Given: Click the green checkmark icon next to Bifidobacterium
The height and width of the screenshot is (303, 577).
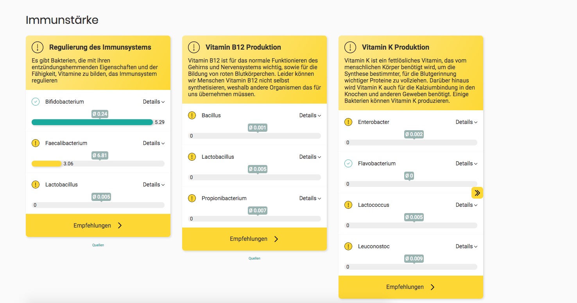Looking at the screenshot, I should [x=36, y=102].
